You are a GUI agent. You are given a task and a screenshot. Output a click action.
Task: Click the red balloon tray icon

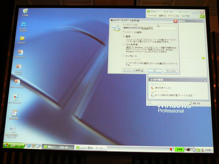[171, 149]
